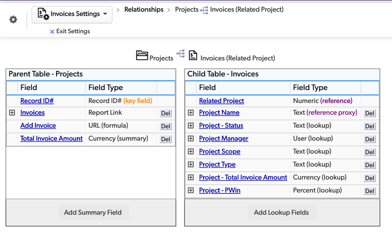Click the Add Summary Field button
The height and width of the screenshot is (235, 392).
pos(93,213)
